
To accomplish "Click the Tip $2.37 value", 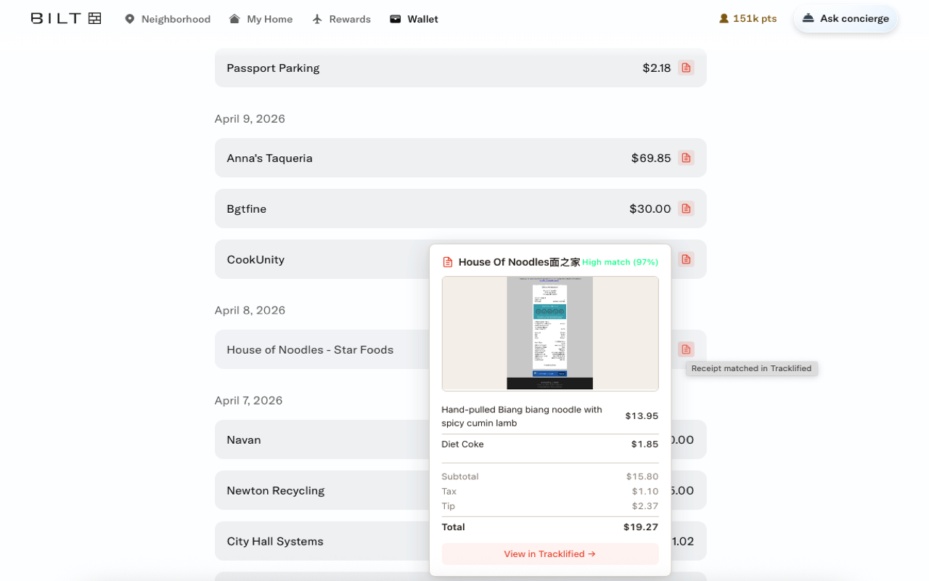I will click(645, 506).
